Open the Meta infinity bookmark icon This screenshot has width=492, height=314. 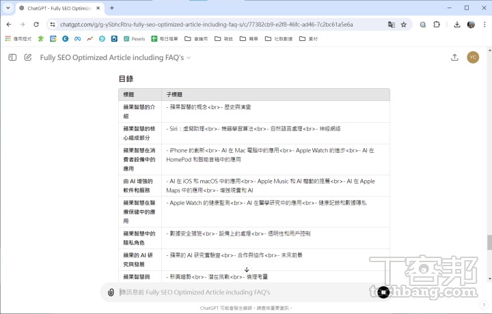(77, 38)
